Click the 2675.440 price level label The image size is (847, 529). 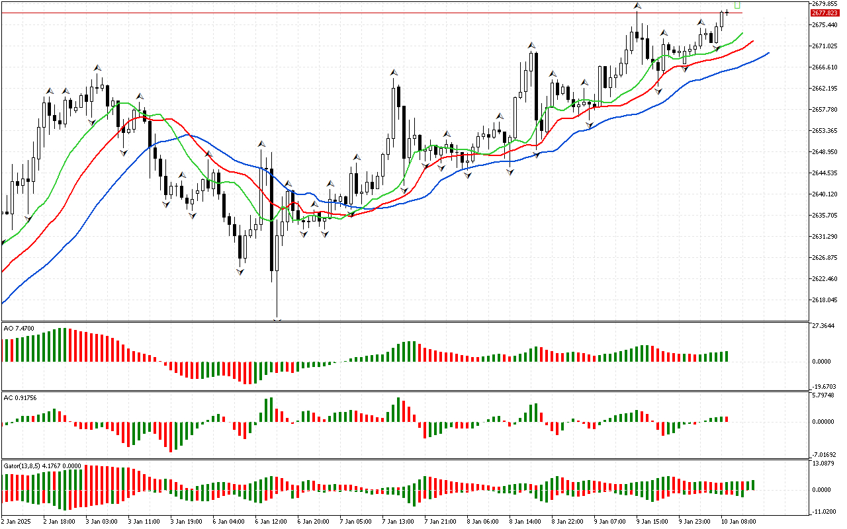click(x=825, y=25)
